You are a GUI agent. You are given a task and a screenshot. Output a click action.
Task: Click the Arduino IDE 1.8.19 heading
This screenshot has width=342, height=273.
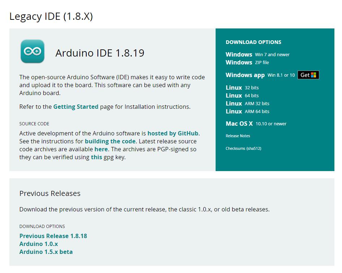click(x=100, y=53)
